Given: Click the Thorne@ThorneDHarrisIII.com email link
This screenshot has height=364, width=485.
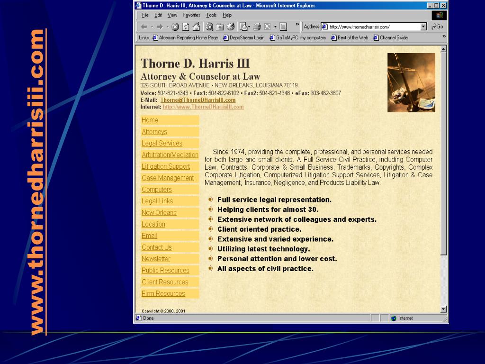Looking at the screenshot, I should coord(198,100).
